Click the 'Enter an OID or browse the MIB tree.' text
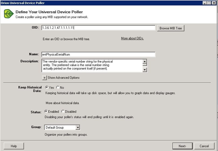The height and width of the screenshot is (151, 218). [x=66, y=39]
